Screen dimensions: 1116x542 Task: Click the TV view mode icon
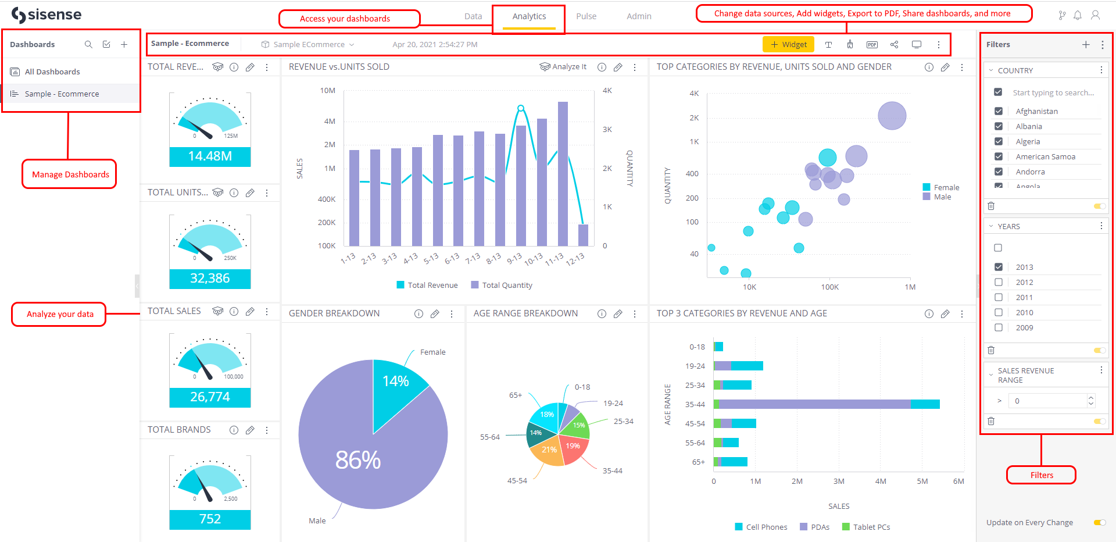click(x=917, y=44)
